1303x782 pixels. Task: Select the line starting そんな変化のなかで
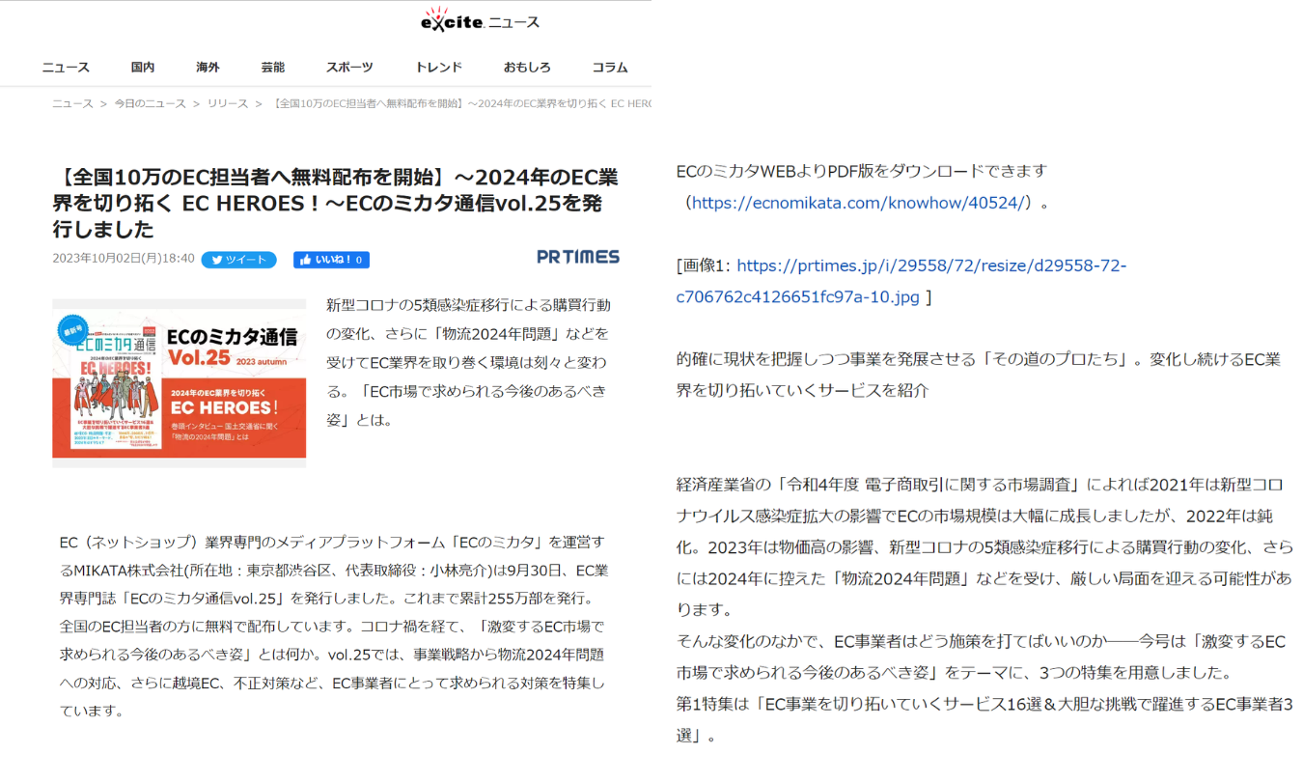(x=981, y=657)
